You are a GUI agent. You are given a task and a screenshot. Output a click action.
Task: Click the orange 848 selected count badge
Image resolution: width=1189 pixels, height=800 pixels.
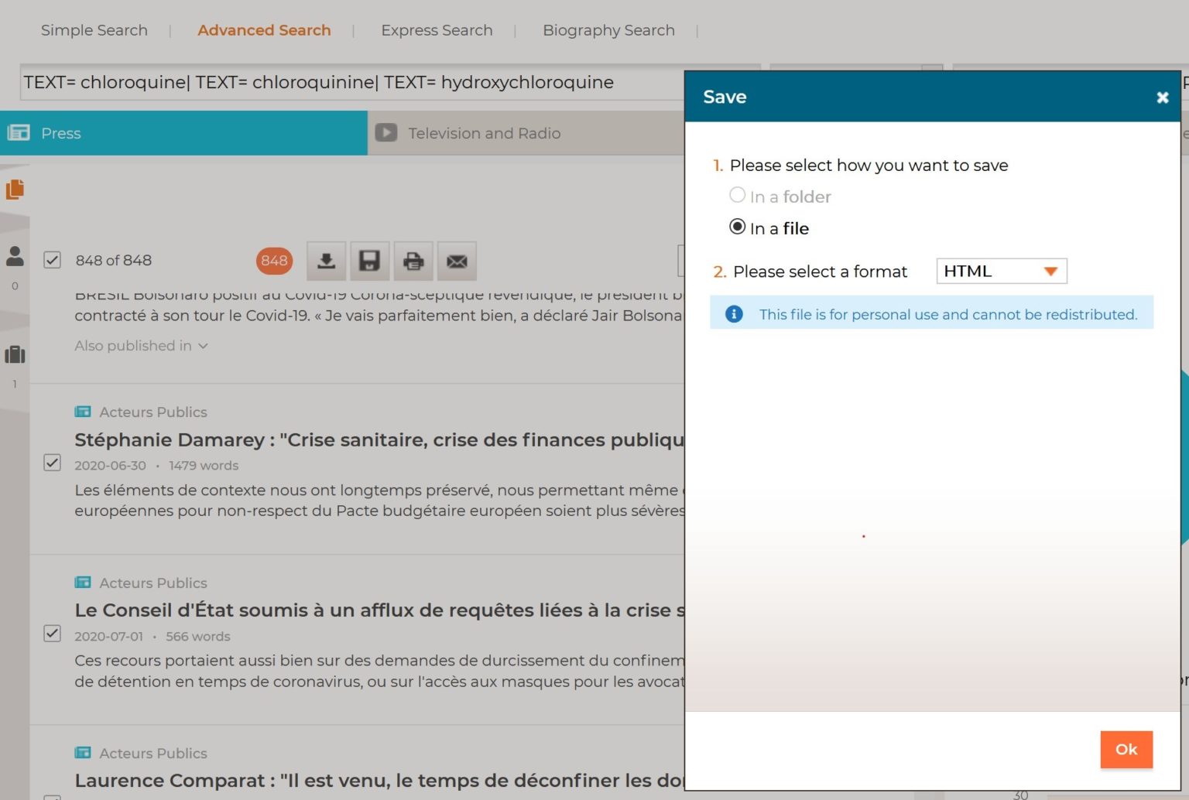(274, 261)
